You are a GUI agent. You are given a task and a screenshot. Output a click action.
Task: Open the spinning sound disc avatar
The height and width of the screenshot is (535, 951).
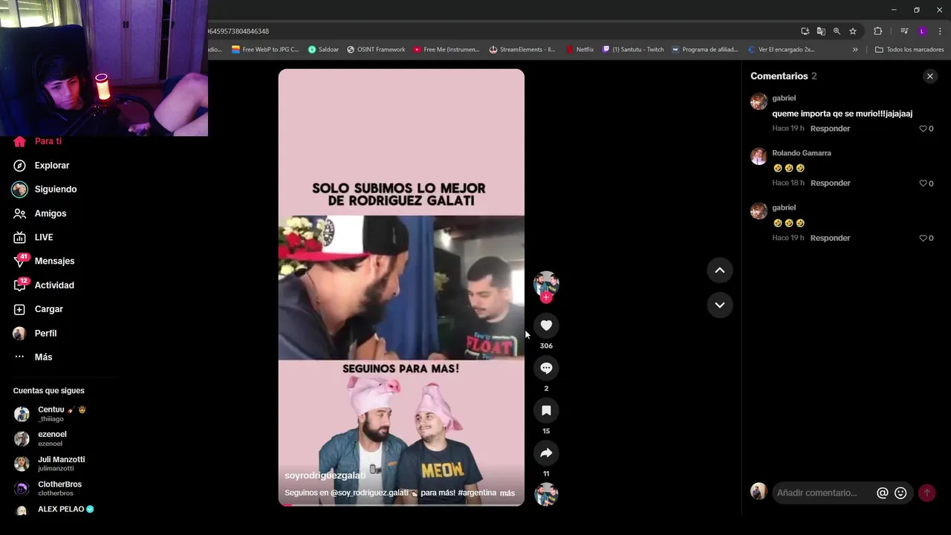point(546,494)
